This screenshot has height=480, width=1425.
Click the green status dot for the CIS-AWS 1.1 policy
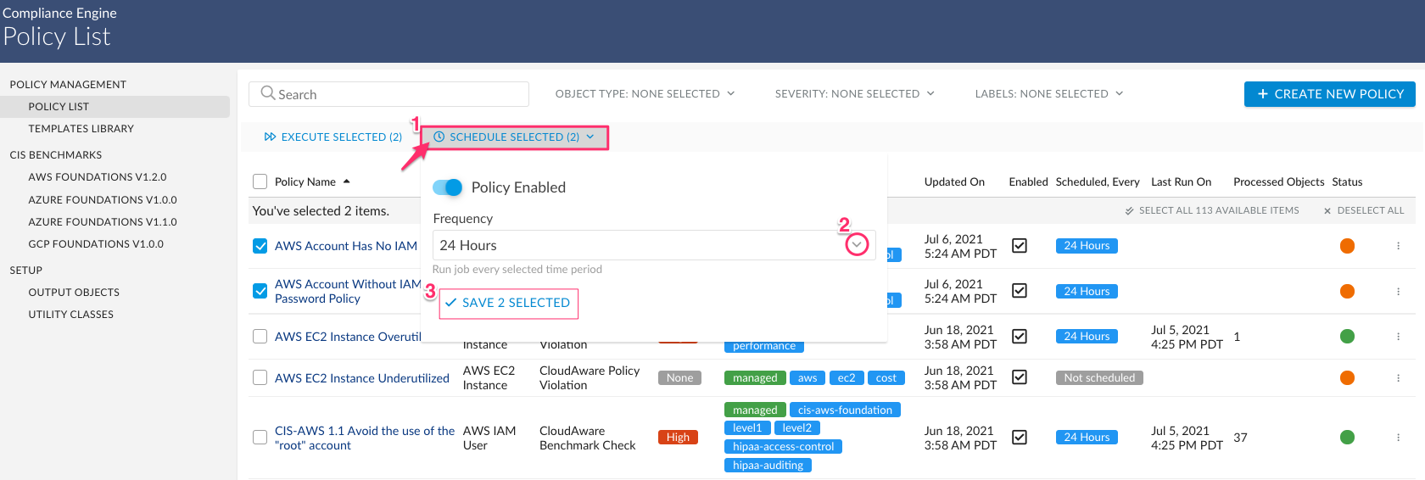coord(1347,438)
